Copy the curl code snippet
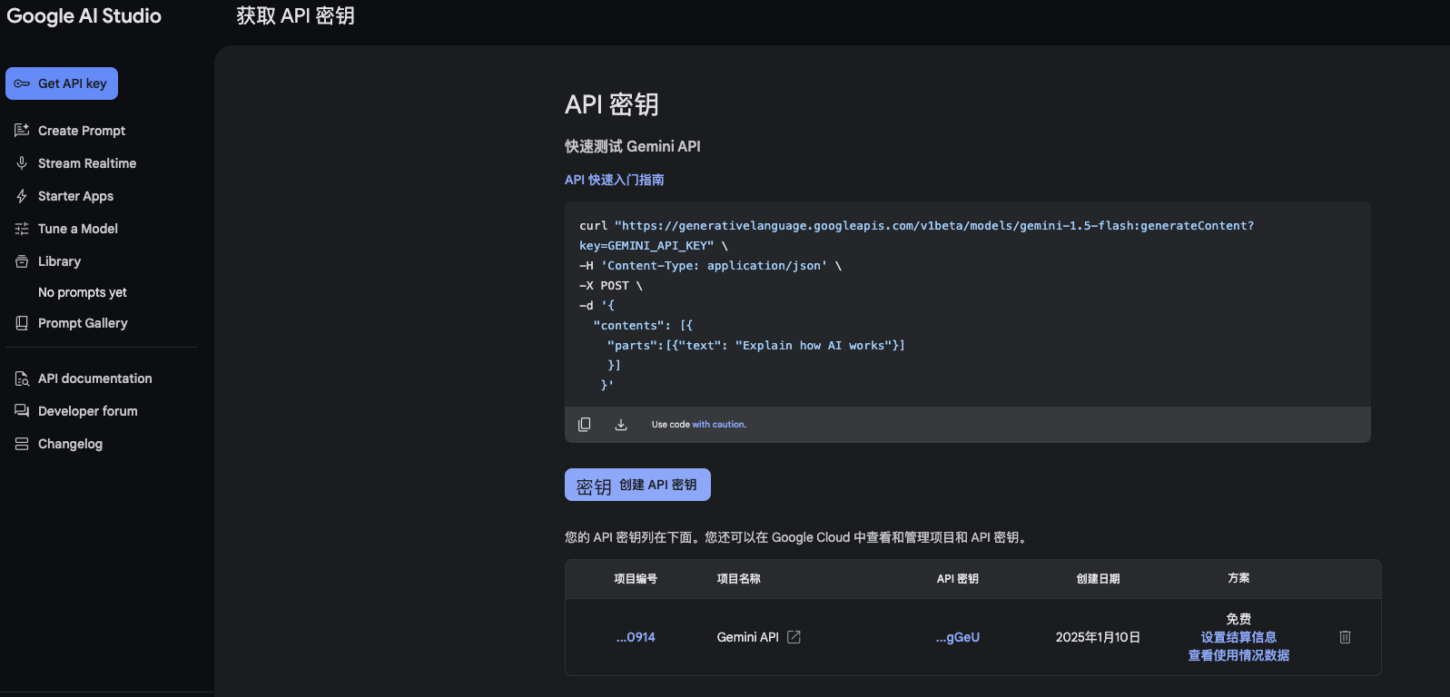 (x=585, y=425)
